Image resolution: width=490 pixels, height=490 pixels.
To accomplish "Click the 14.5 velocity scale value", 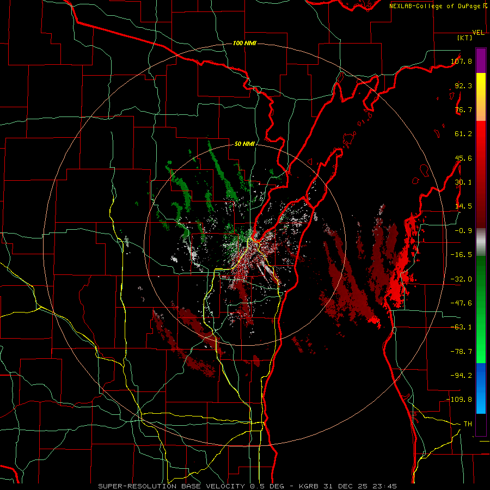I will point(463,206).
